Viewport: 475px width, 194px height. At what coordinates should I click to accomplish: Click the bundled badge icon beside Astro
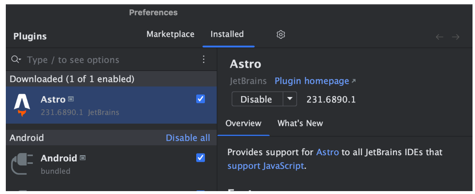pos(71,99)
